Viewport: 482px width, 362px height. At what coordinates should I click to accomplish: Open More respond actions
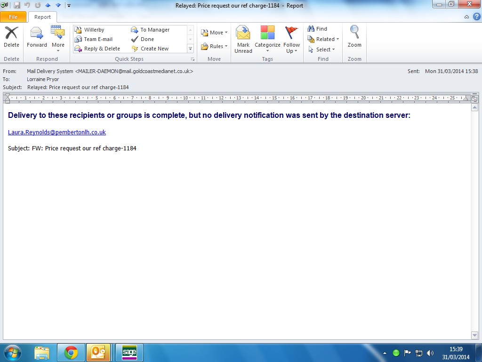[x=58, y=39]
